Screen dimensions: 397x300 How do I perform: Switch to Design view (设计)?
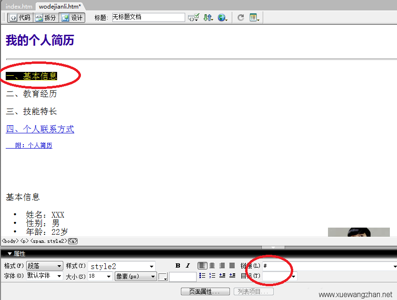[72, 18]
